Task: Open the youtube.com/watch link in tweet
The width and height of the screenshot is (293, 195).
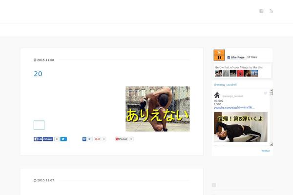Action: 234,108
